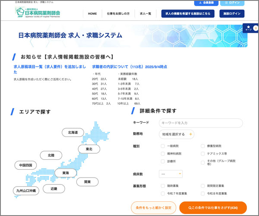Open the 病床数 dropdown
Image resolution: width=259 pixels, height=216 pixels.
pos(171,174)
